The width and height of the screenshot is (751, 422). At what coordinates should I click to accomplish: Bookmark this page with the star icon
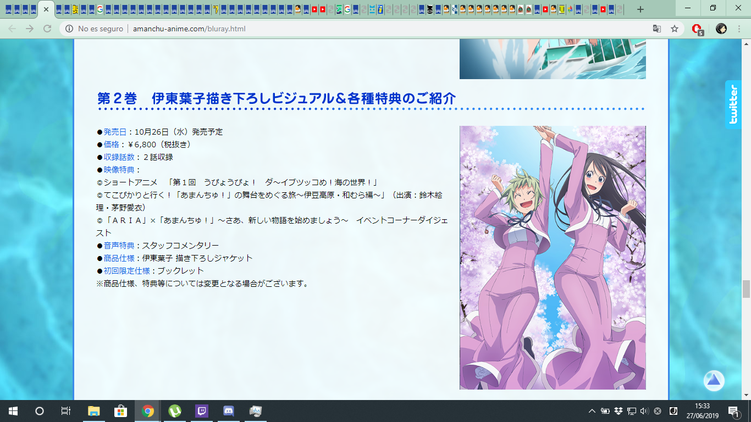675,29
